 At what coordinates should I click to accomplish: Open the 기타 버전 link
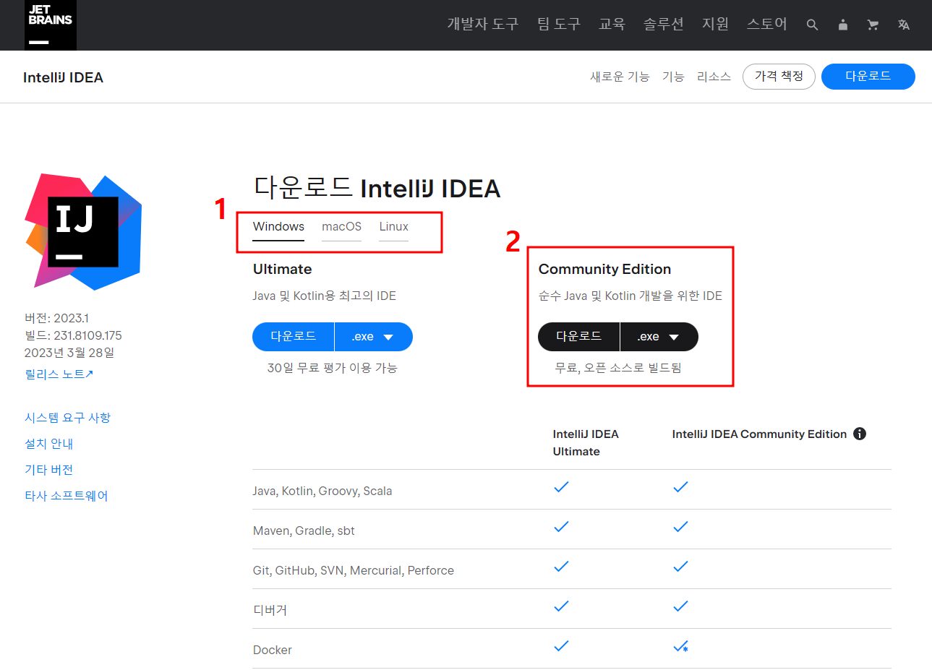tap(49, 470)
